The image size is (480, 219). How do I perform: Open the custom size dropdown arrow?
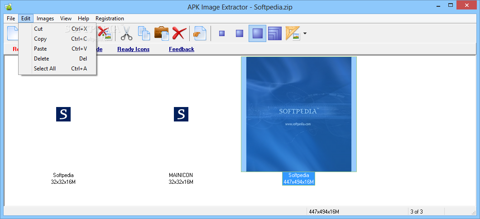305,33
